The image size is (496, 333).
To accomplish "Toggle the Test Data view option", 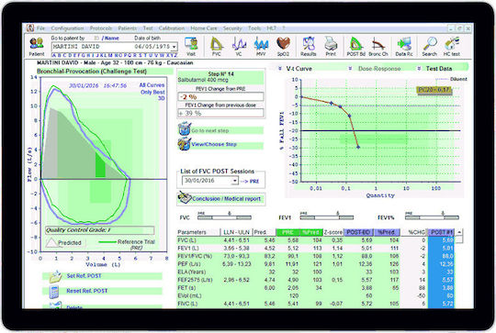I will click(435, 68).
